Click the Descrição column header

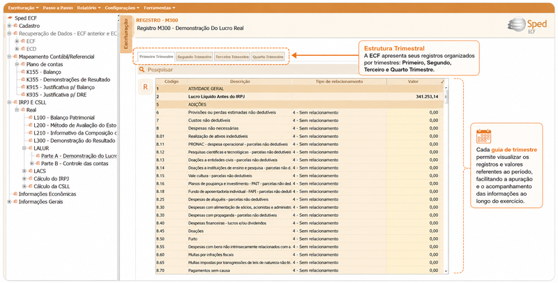(x=239, y=82)
